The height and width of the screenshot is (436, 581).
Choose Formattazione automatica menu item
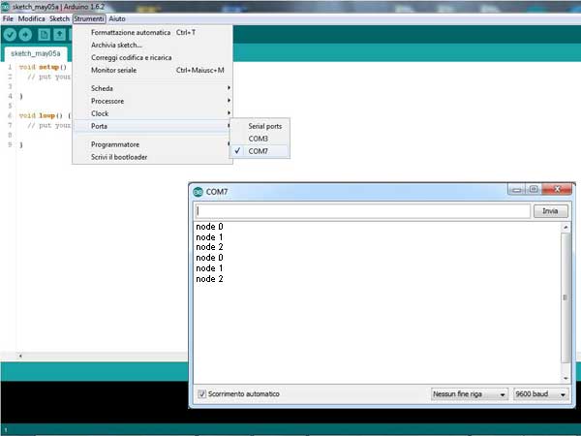pyautogui.click(x=153, y=32)
